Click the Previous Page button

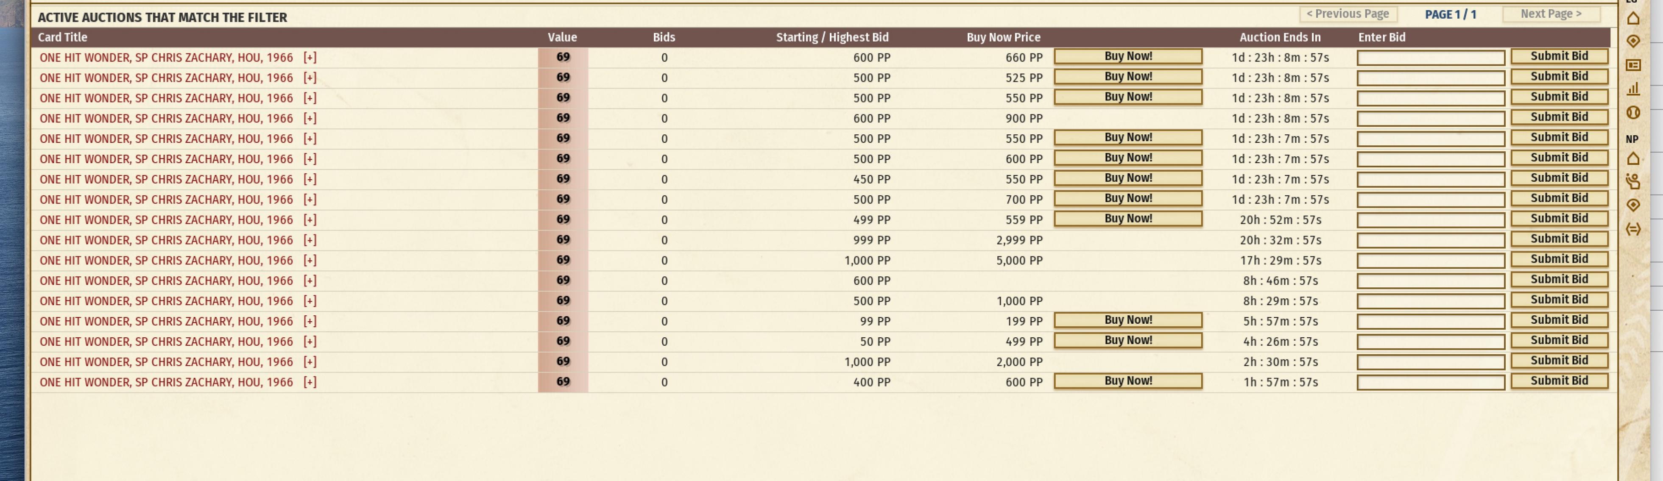point(1347,14)
